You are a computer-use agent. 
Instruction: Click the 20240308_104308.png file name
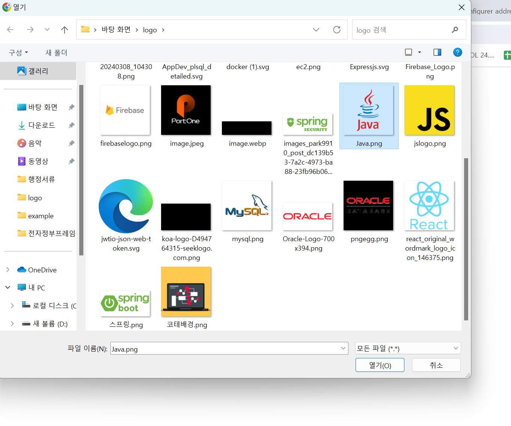pyautogui.click(x=126, y=71)
